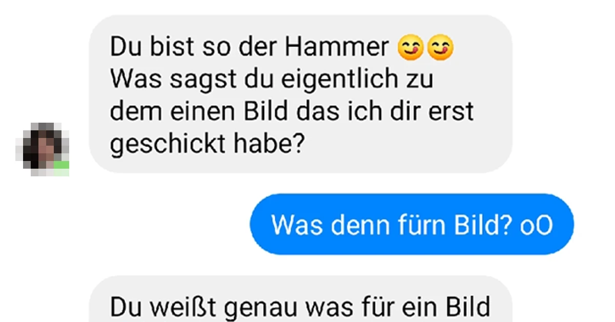Select the word 'geschickt' in first message
615x322 pixels.
point(165,145)
